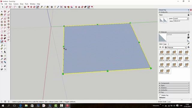The height and width of the screenshot is (108, 192).
Task: Select the Walk footprints tool
Action: [2, 69]
